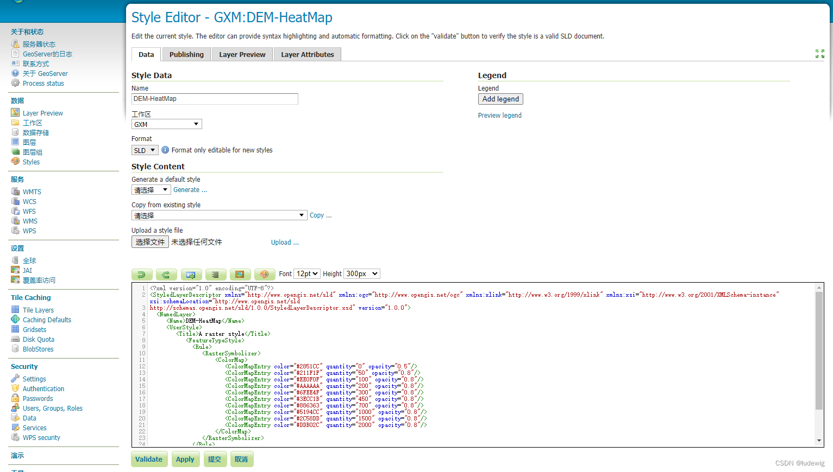Open the Security Settings link
The image size is (833, 472).
coord(34,379)
